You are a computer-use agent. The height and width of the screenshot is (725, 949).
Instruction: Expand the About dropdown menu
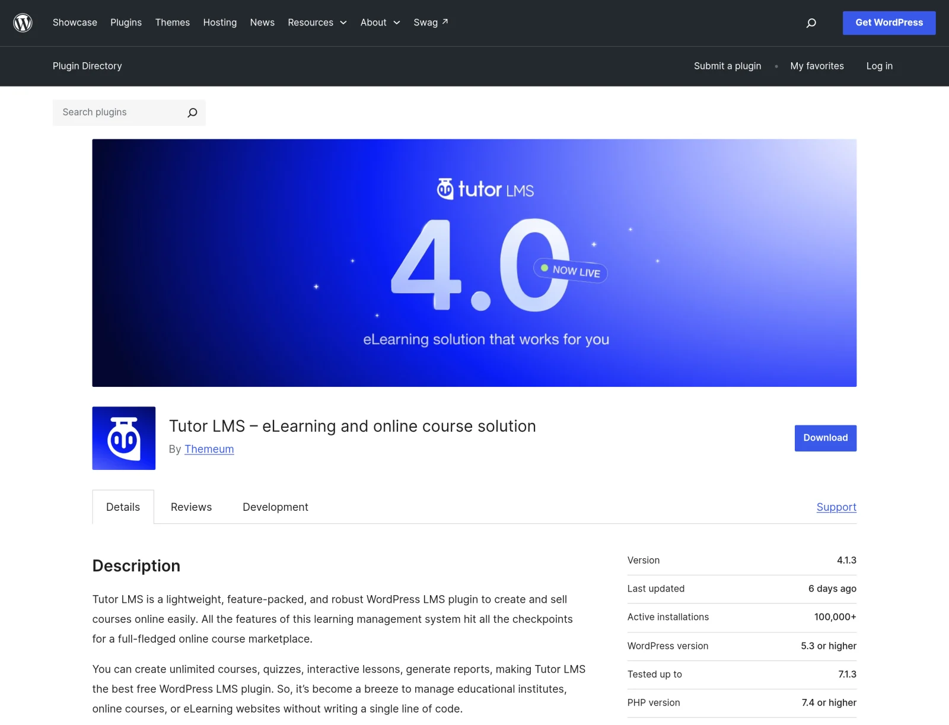380,23
